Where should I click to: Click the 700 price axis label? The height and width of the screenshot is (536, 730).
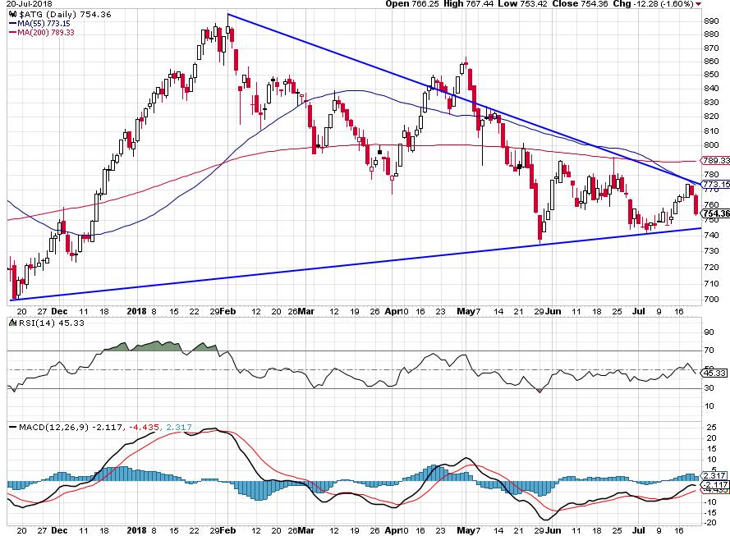tap(711, 299)
